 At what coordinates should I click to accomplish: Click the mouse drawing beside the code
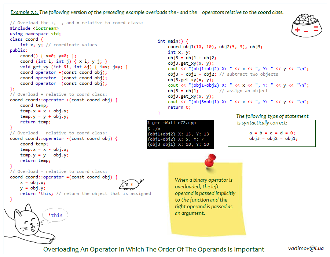[131, 185]
